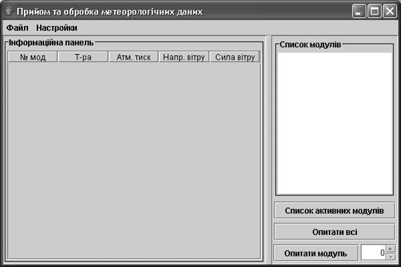Click the Java application icon in title bar
This screenshot has width=401, height=267.
pyautogui.click(x=9, y=12)
